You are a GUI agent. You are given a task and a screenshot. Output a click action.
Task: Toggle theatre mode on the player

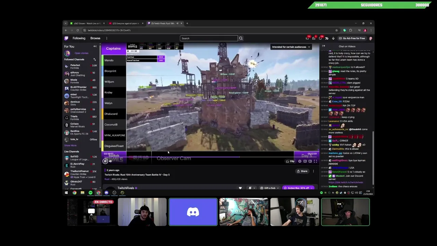(x=310, y=161)
